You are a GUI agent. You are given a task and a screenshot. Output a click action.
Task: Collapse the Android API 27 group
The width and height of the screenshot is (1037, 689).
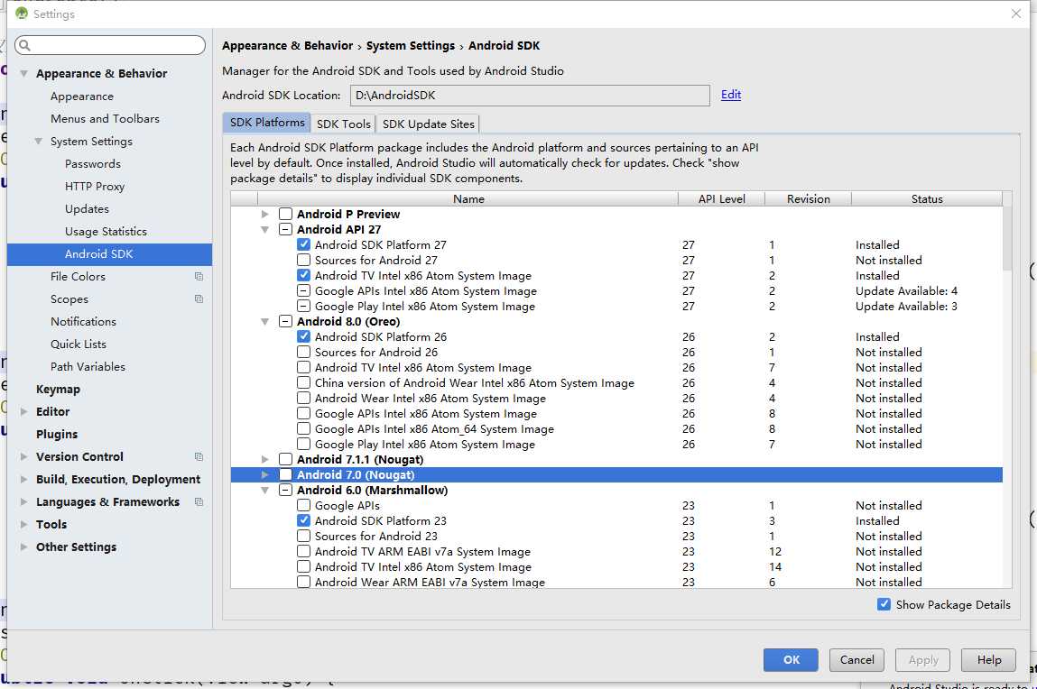click(264, 229)
